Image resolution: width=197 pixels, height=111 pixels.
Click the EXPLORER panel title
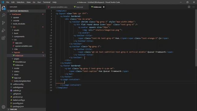click(14, 7)
